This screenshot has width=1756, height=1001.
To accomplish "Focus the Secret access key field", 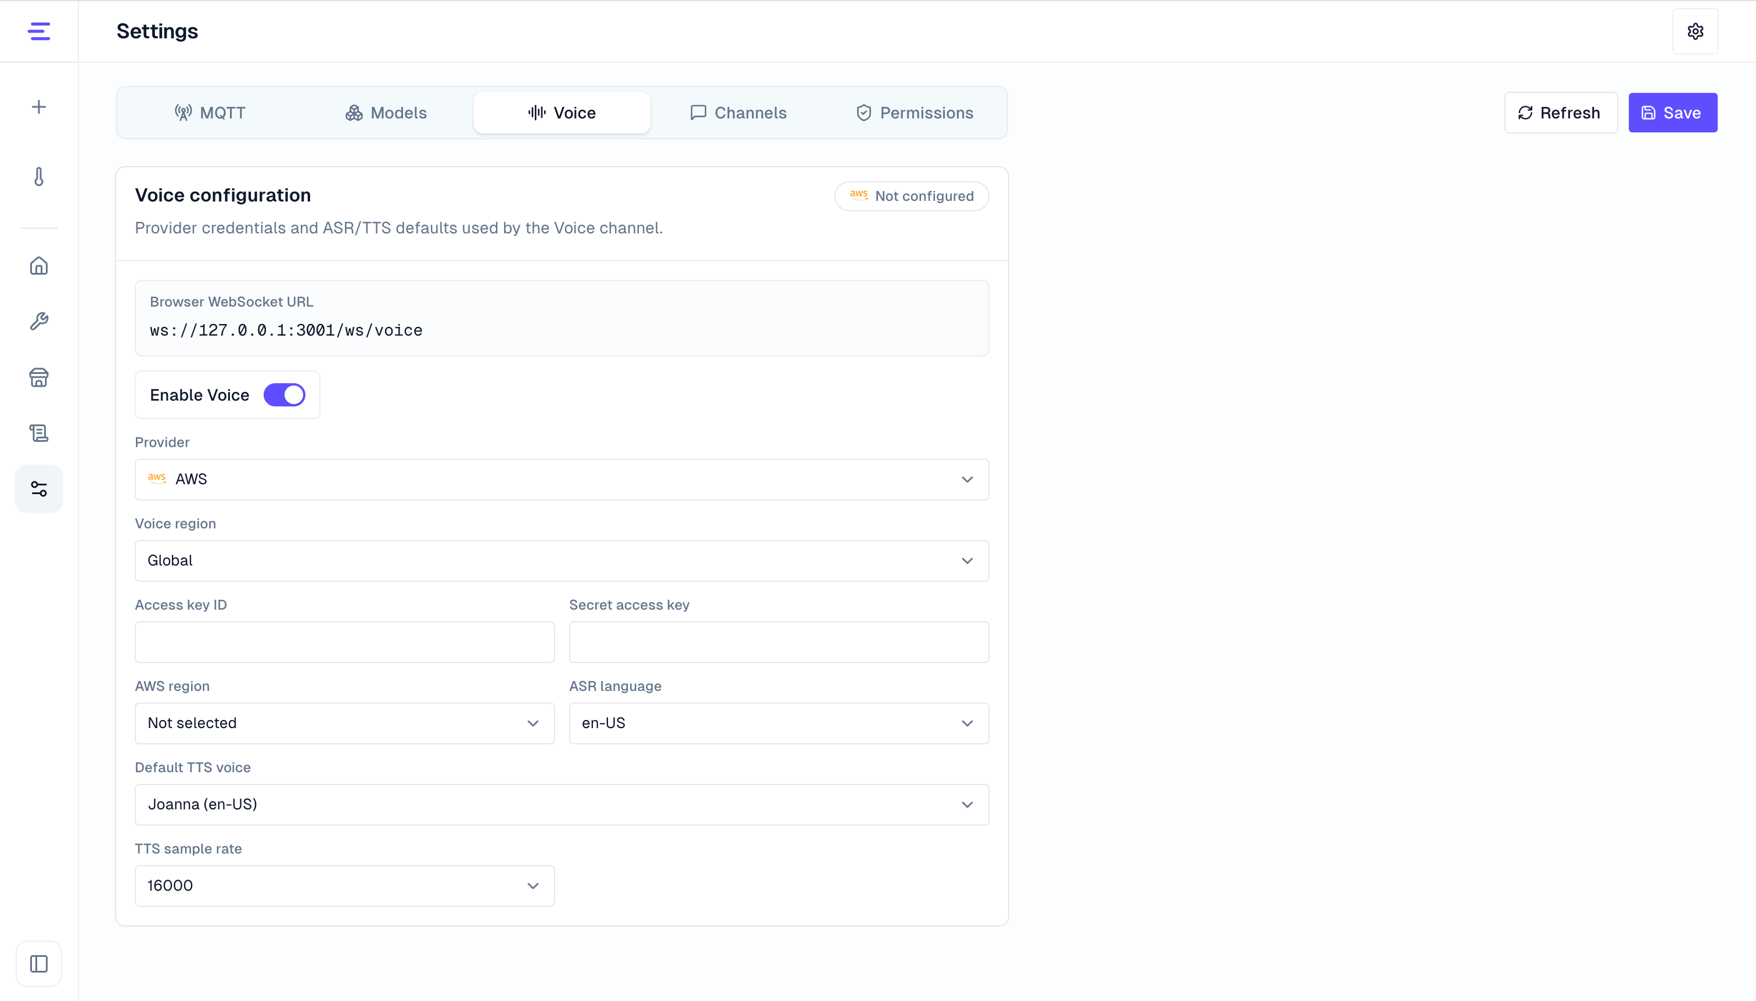I will click(779, 642).
